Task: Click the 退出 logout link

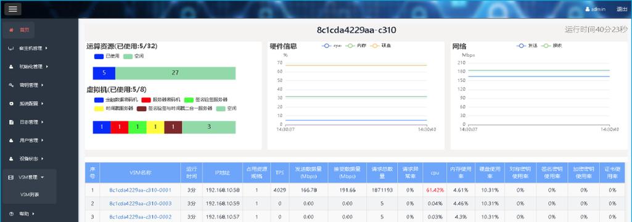Action: [x=622, y=9]
